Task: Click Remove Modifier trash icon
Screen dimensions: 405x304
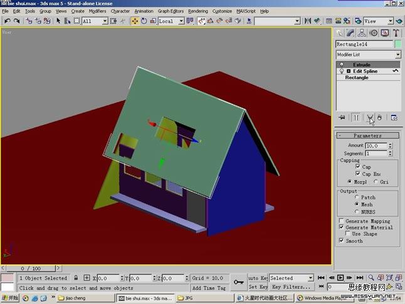Action: pos(379,117)
